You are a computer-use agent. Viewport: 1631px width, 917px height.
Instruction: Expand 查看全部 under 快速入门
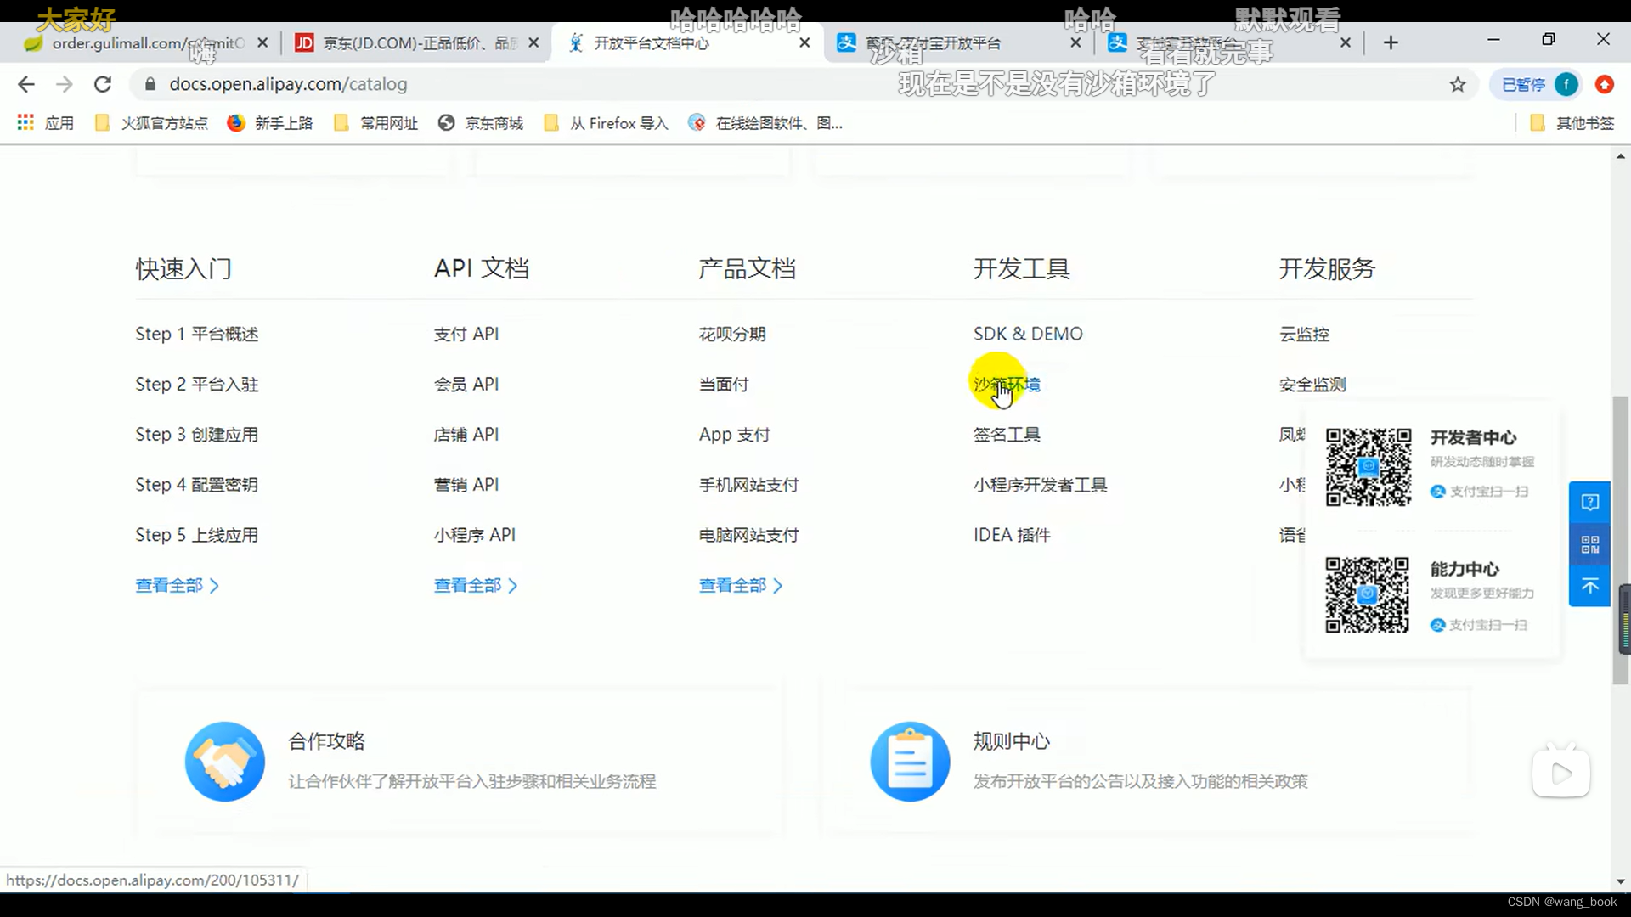point(178,585)
